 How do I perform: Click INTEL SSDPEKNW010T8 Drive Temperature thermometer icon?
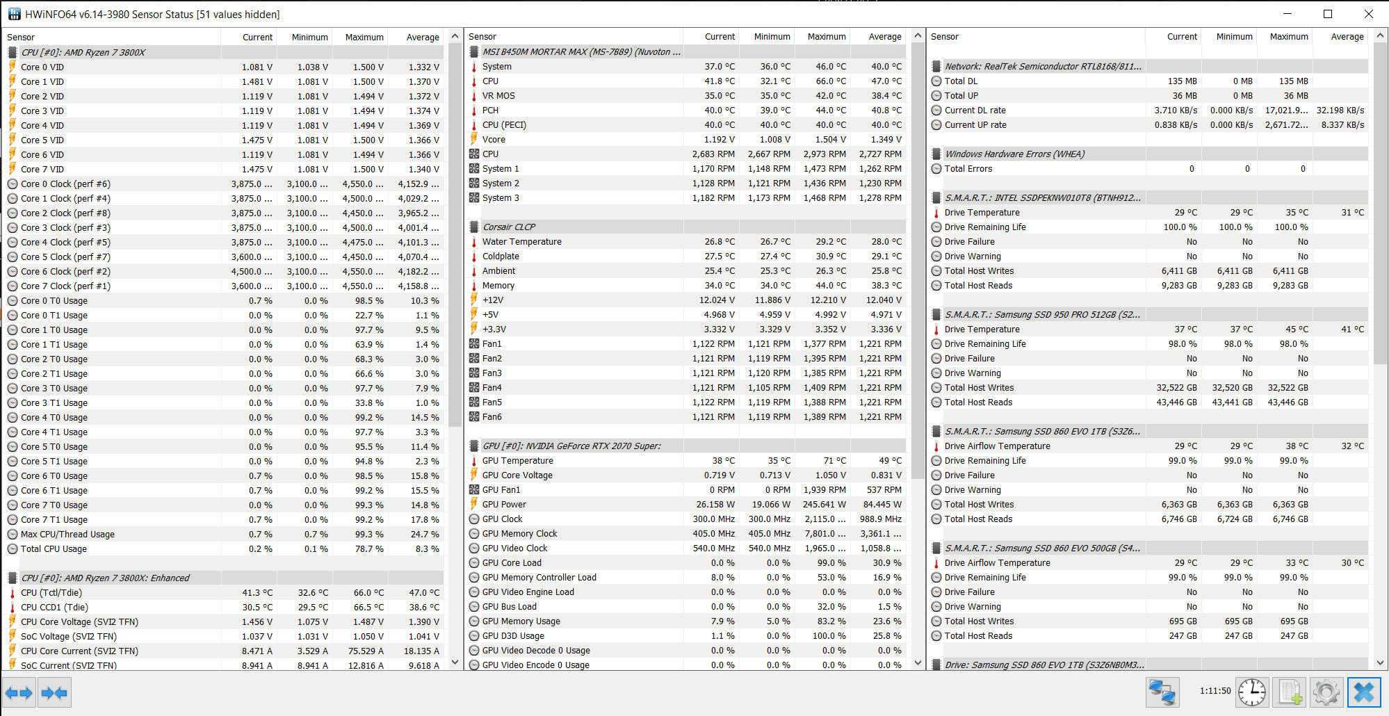936,213
